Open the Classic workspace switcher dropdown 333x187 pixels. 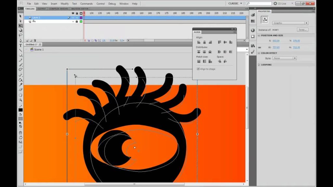(235, 3)
